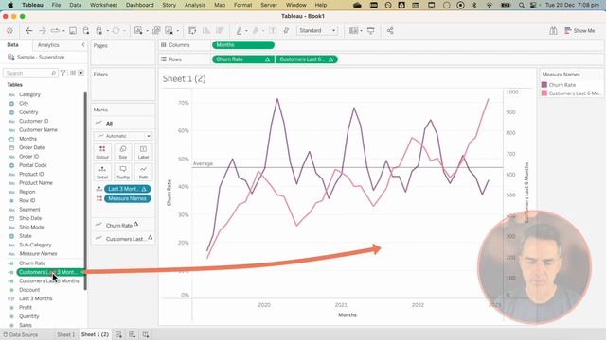Click New Story tab icon at bottom

pyautogui.click(x=146, y=334)
